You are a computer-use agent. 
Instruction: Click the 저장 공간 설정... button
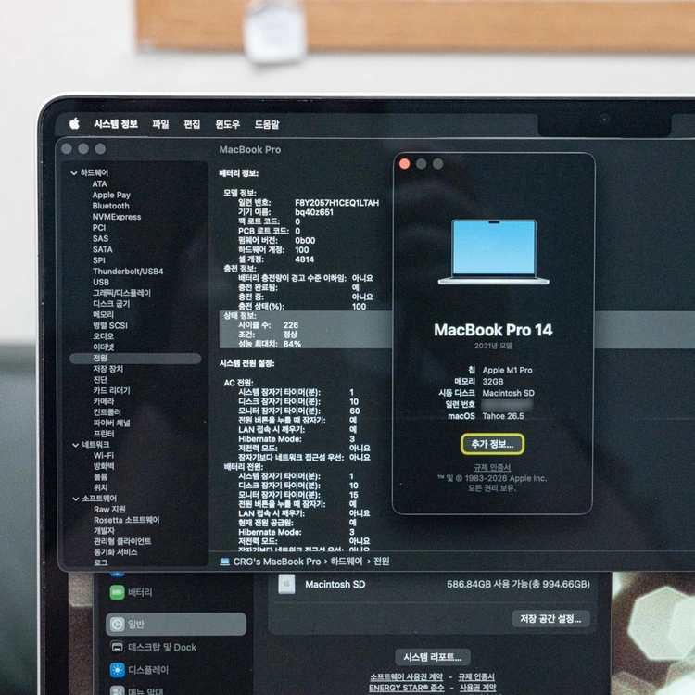550,619
